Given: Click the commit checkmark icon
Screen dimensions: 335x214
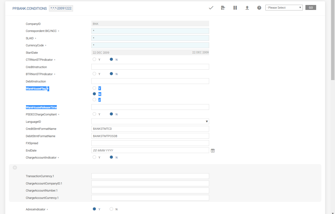Looking at the screenshot, I should (211, 8).
